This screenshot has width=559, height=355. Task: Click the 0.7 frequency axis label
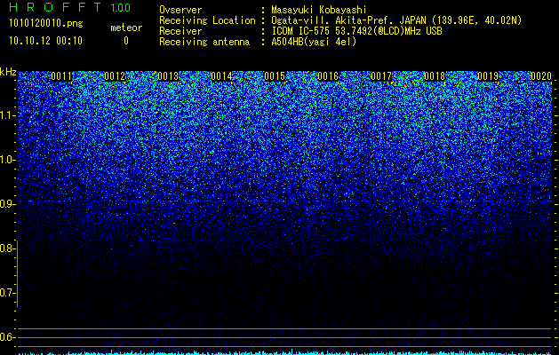point(8,293)
